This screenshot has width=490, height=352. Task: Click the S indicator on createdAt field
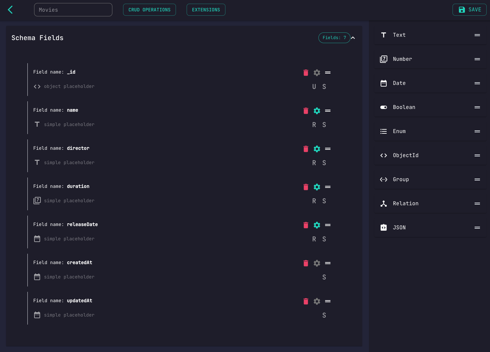(324, 277)
